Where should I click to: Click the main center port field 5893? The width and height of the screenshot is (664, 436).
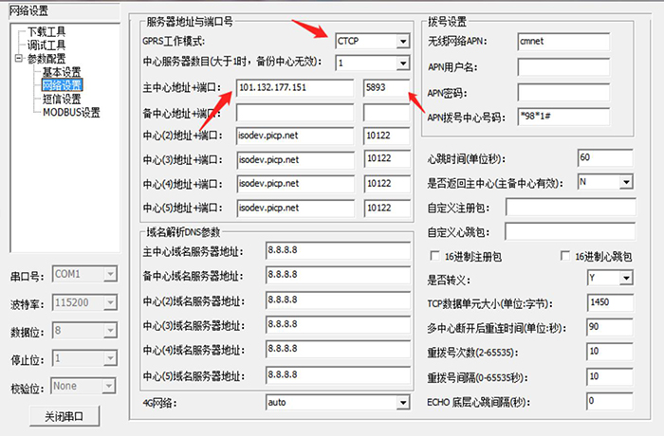383,88
